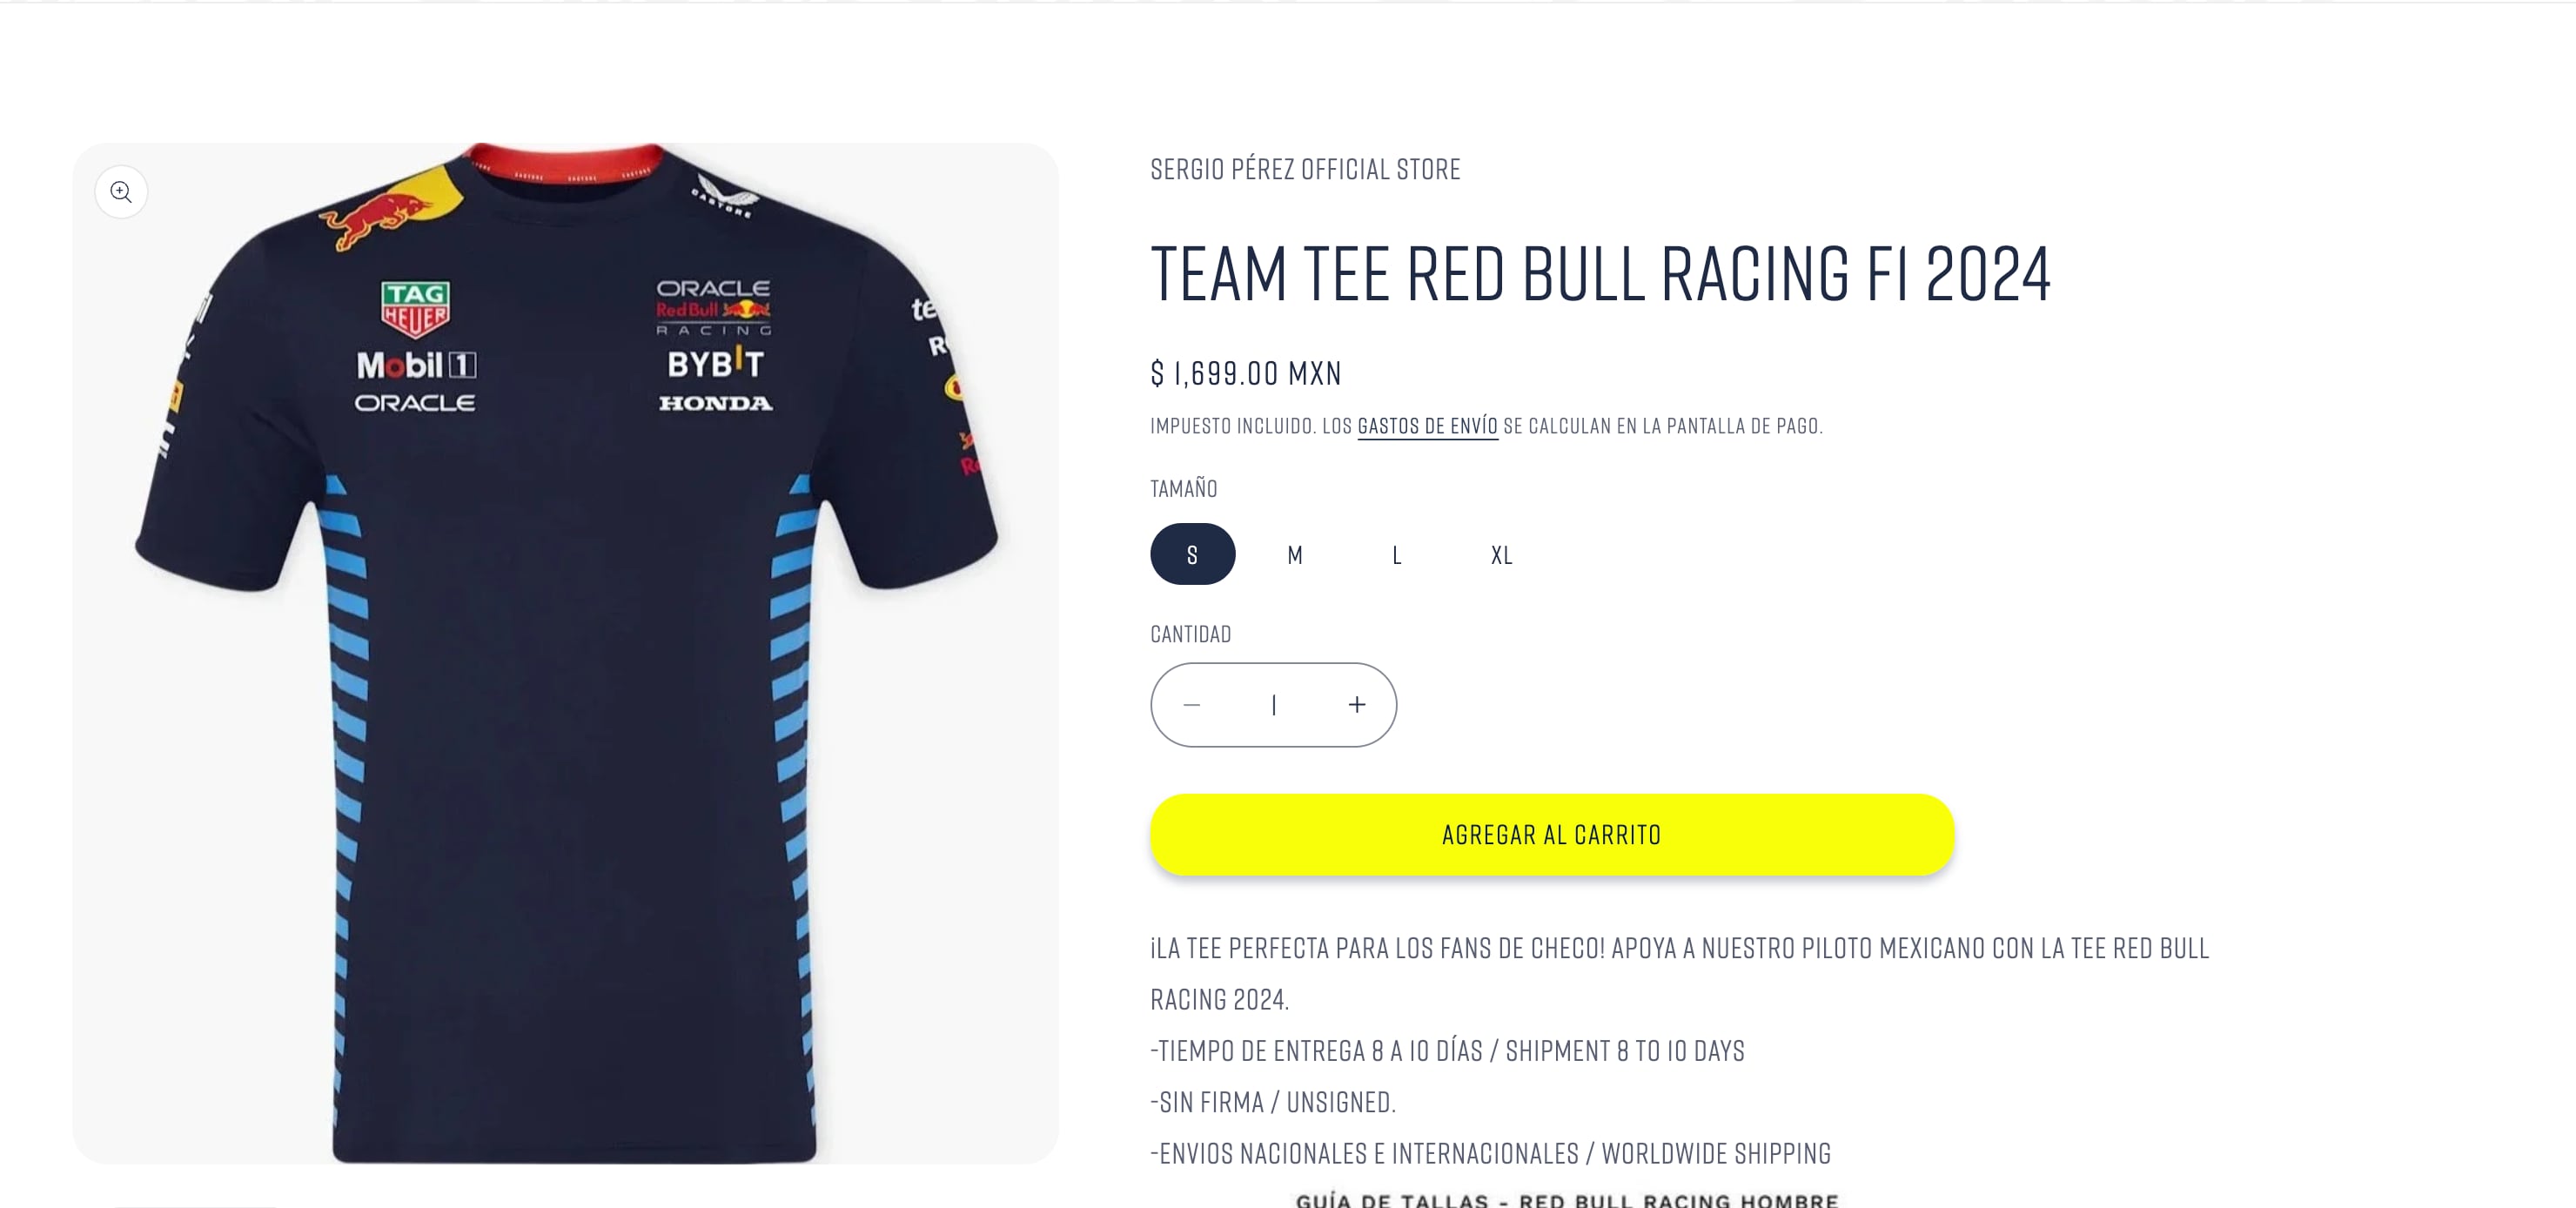Decrease quantity with the minus icon
2576x1208 pixels.
pos(1191,705)
